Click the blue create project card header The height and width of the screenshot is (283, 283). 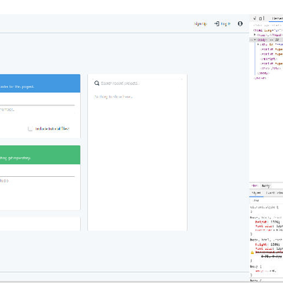40,83
